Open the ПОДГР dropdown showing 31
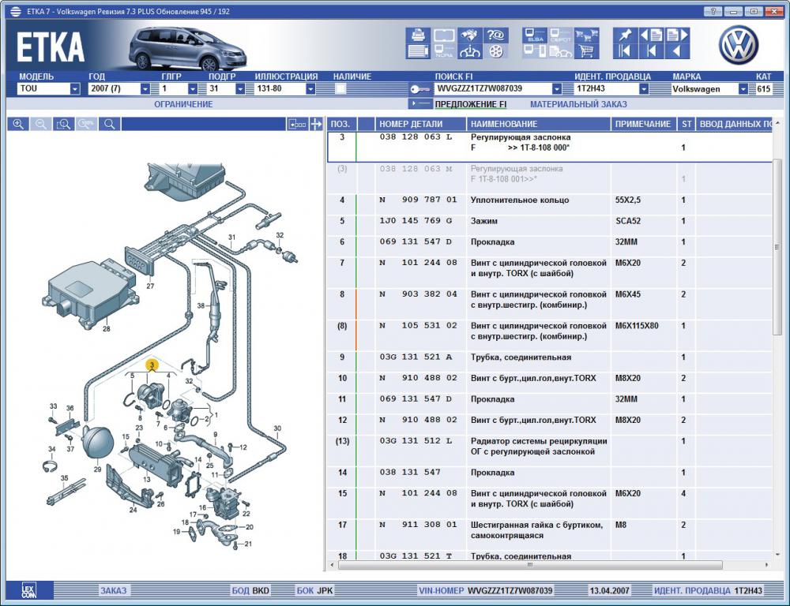790x606 pixels. pyautogui.click(x=240, y=89)
